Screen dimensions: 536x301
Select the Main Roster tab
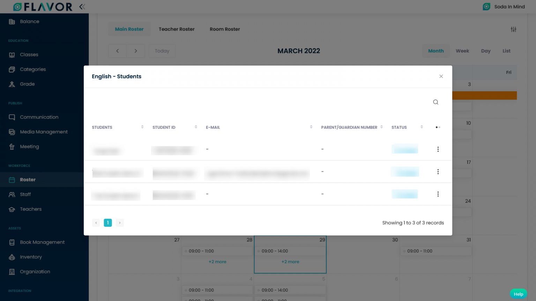pos(129,29)
